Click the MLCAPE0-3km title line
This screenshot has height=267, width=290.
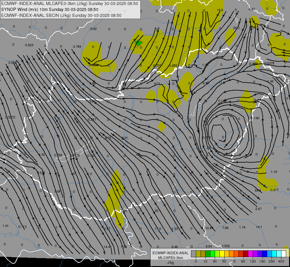[x=70, y=4]
